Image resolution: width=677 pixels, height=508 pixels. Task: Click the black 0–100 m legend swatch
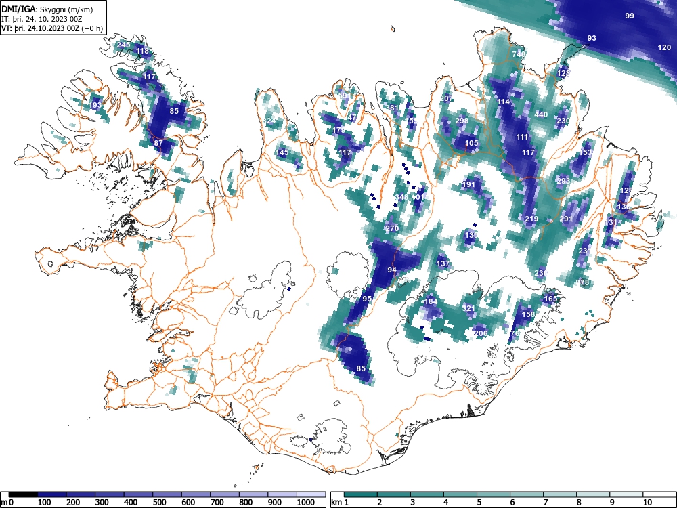tap(23, 494)
